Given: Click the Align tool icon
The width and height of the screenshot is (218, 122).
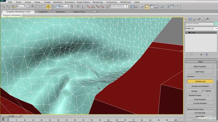Looking at the screenshot, I should (x=136, y=6).
